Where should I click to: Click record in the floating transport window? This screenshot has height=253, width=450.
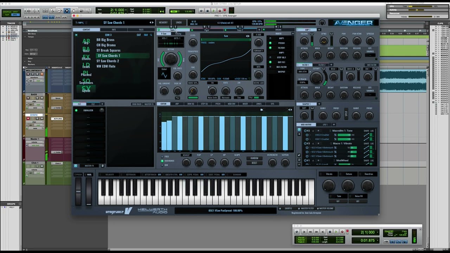pyautogui.click(x=342, y=232)
